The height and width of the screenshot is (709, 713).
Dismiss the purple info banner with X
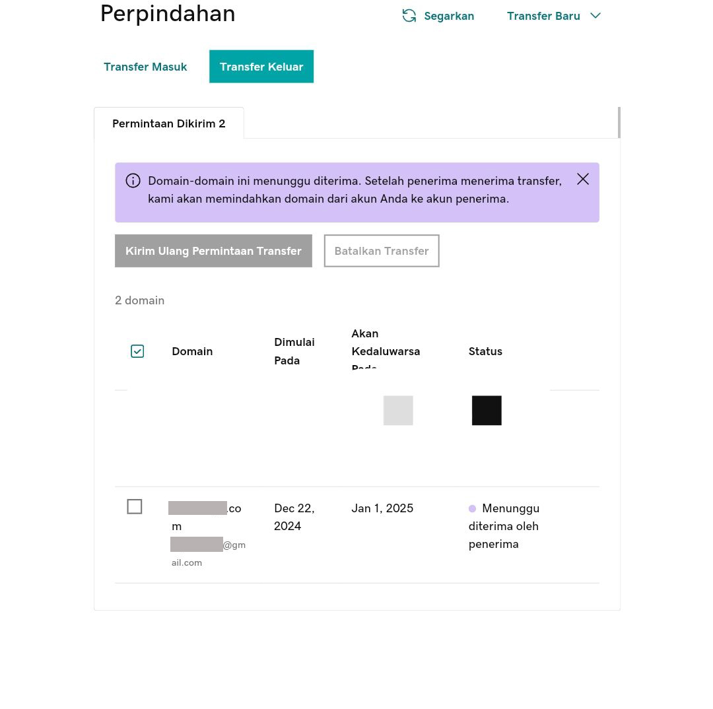coord(582,180)
